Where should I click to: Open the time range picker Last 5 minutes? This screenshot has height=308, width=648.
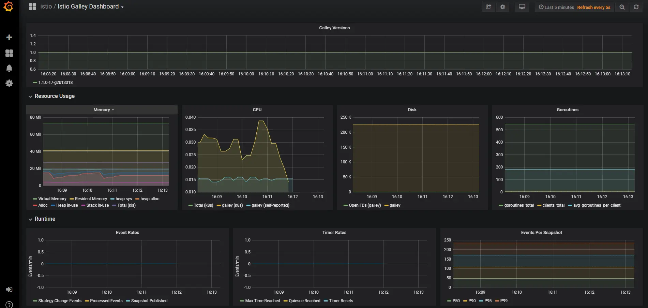point(556,7)
